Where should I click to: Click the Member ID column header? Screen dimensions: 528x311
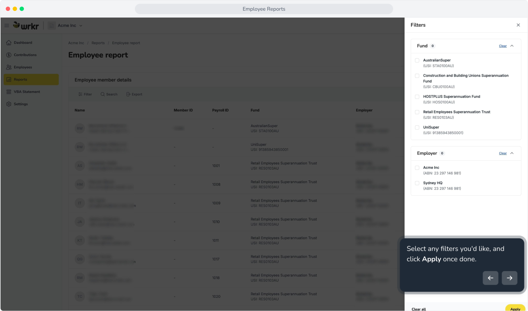tap(183, 110)
